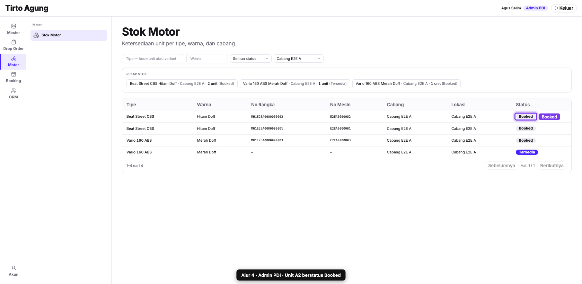Click the Warna column header
The height and width of the screenshot is (284, 582).
click(204, 105)
